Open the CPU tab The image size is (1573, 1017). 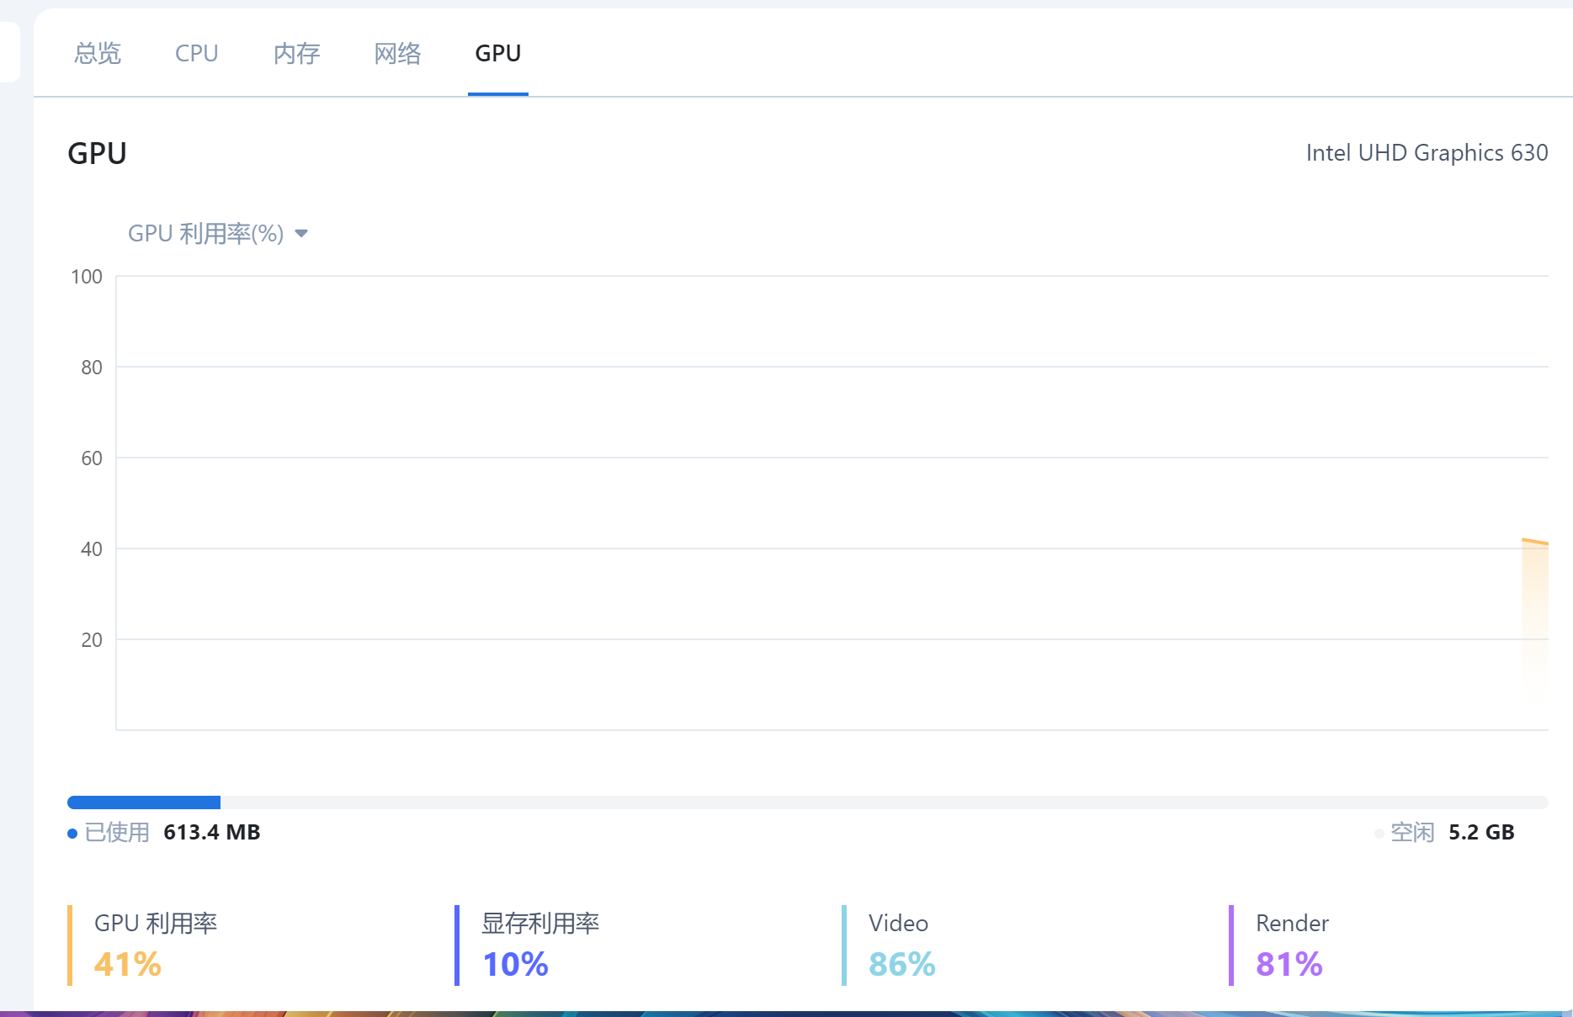pyautogui.click(x=197, y=54)
